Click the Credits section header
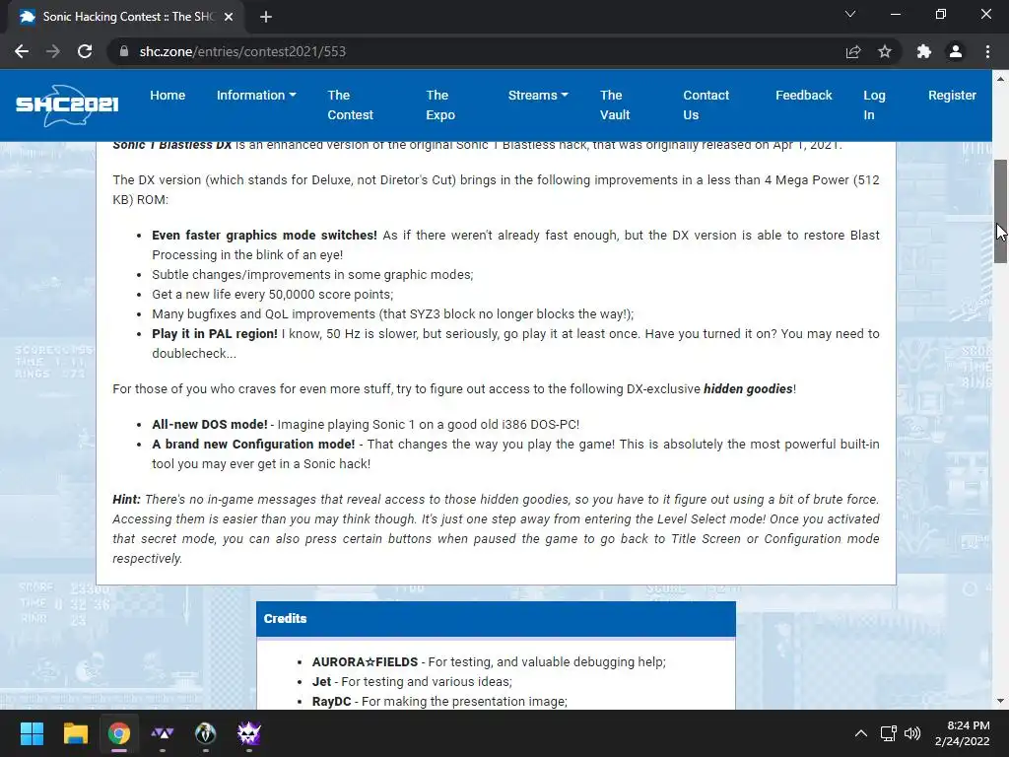 (496, 619)
